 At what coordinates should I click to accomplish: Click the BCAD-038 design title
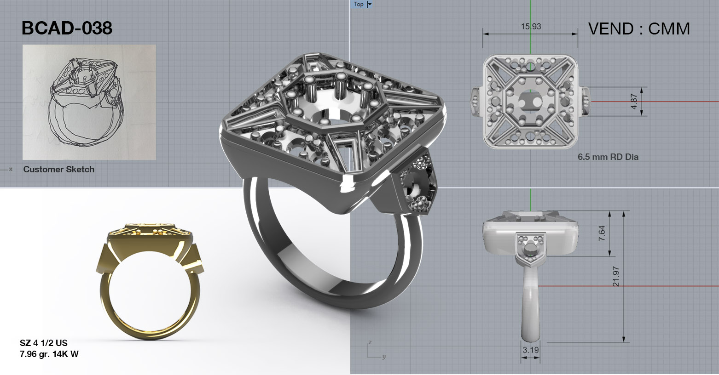coord(67,28)
